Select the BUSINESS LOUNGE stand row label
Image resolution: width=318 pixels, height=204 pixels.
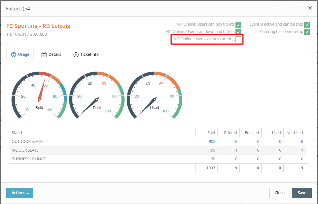(29, 159)
